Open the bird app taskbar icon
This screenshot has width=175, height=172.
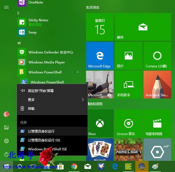point(101,167)
